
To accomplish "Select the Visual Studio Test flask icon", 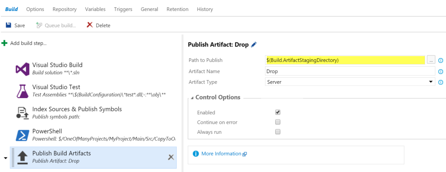I will click(x=22, y=91).
